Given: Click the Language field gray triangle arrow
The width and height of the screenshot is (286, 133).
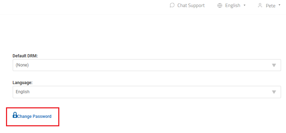Looking at the screenshot, I should pos(274,92).
